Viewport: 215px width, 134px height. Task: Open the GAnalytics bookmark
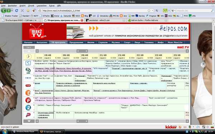(103, 16)
